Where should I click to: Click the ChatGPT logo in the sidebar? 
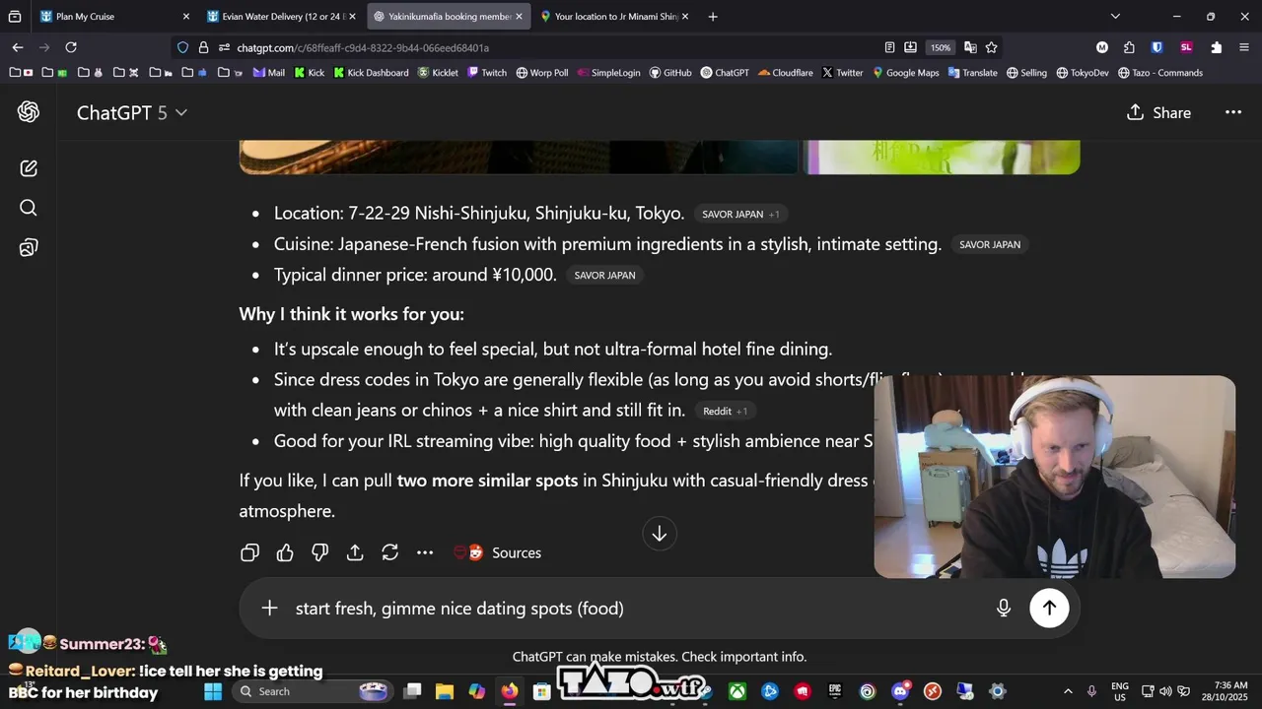pyautogui.click(x=29, y=112)
